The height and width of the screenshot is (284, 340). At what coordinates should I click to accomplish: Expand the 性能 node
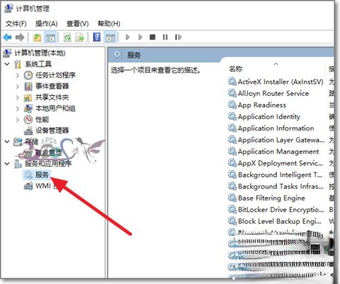18,120
